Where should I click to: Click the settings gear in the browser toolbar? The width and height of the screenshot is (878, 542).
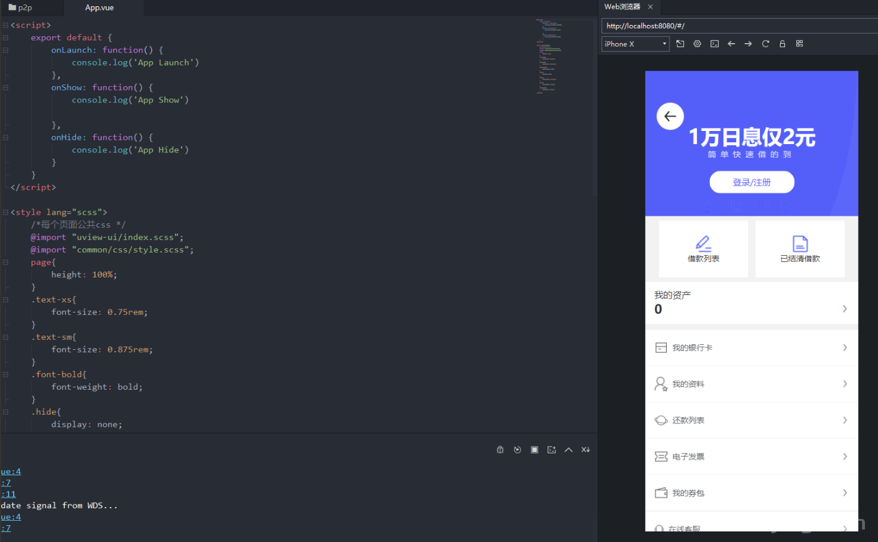point(697,44)
